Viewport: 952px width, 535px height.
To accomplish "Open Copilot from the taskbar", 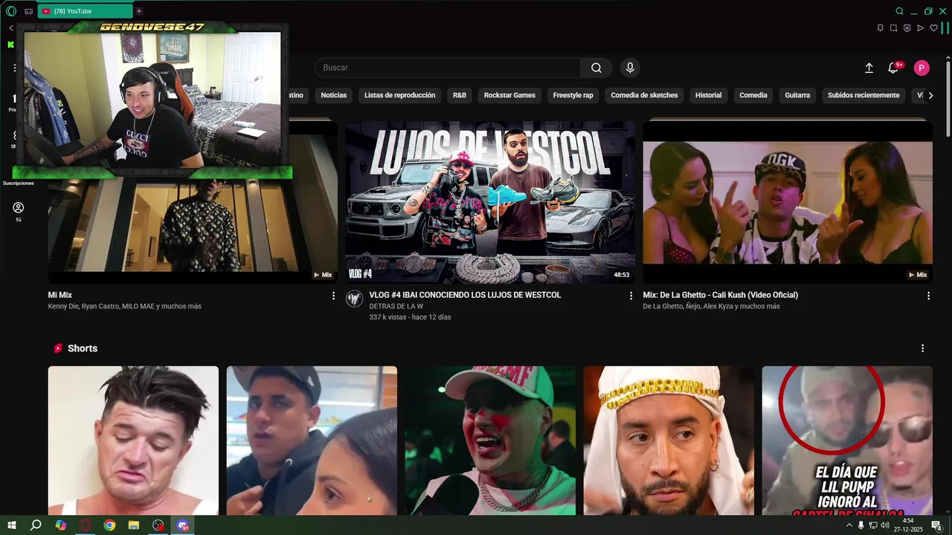I will point(61,525).
